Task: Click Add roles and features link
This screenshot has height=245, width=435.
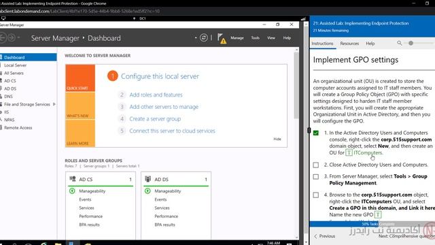Action: click(x=156, y=95)
